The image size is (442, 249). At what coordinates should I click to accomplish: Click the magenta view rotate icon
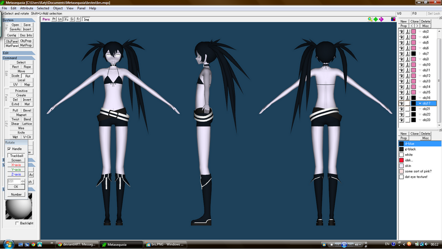tap(381, 19)
